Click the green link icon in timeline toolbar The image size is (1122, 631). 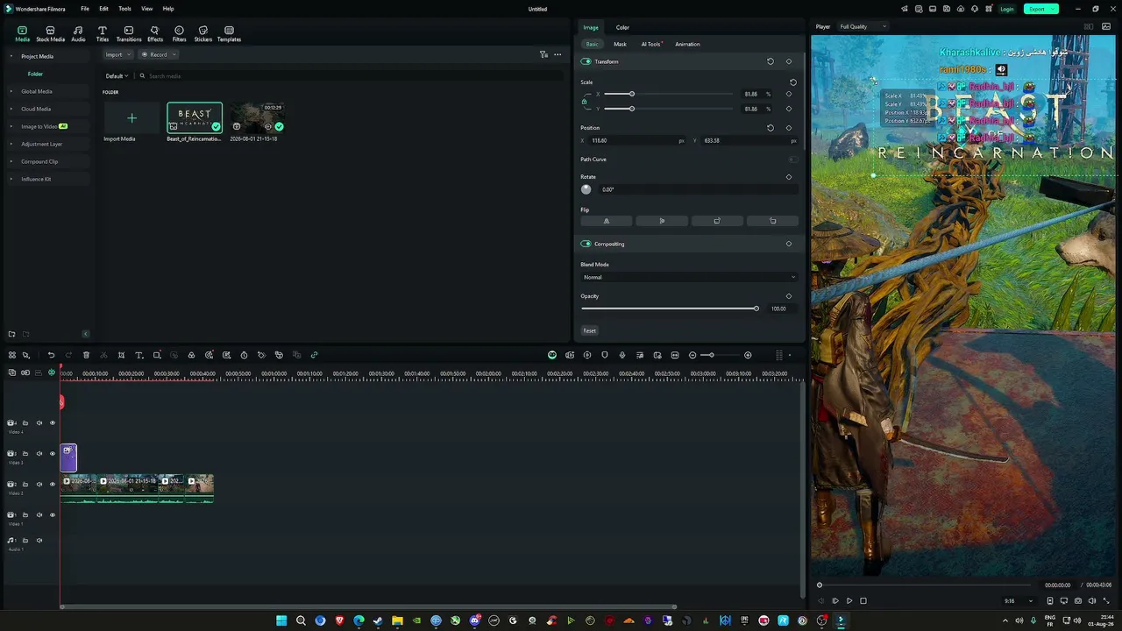pyautogui.click(x=314, y=355)
